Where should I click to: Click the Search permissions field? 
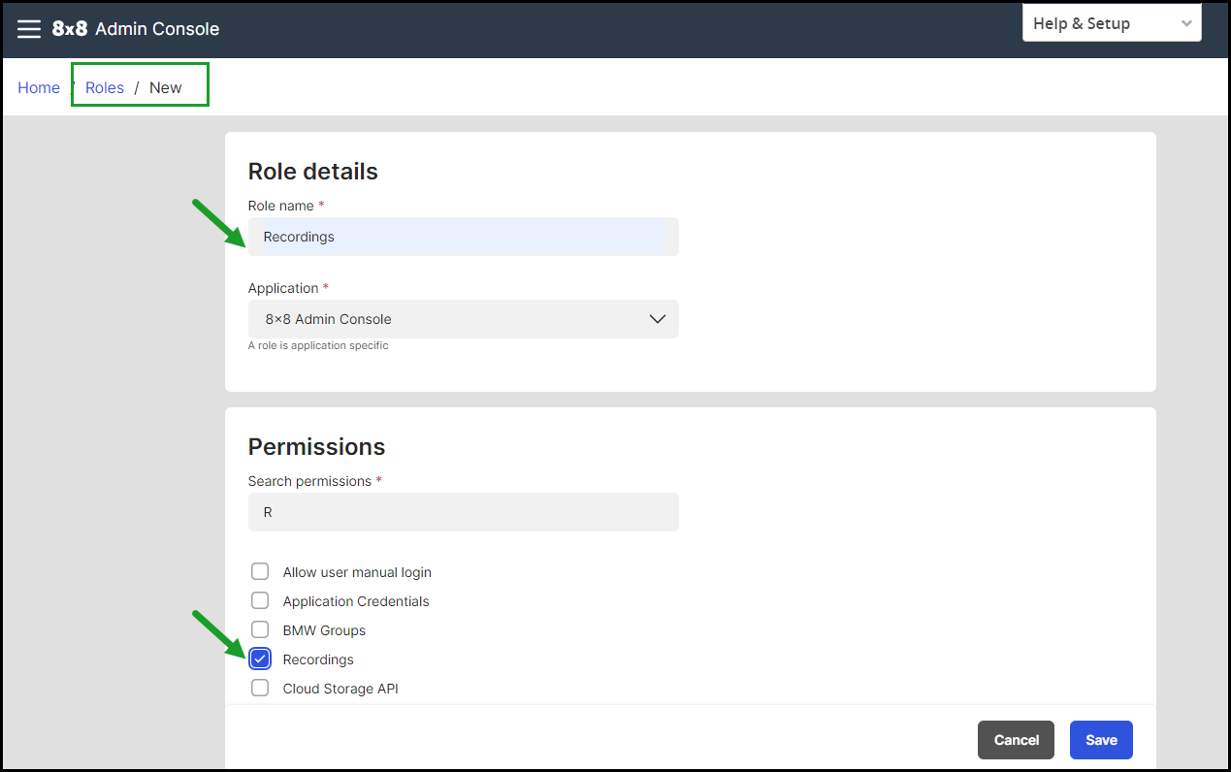[464, 512]
